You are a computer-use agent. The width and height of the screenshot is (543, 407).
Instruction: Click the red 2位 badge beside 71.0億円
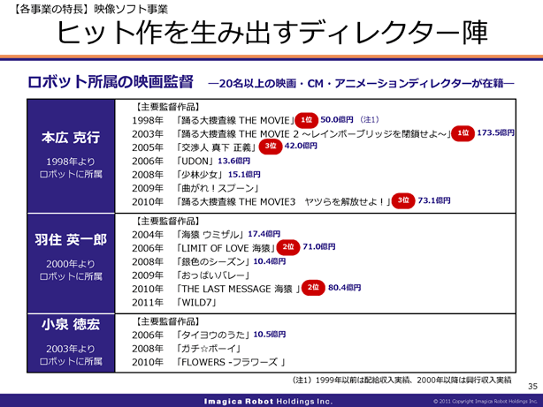tap(288, 247)
